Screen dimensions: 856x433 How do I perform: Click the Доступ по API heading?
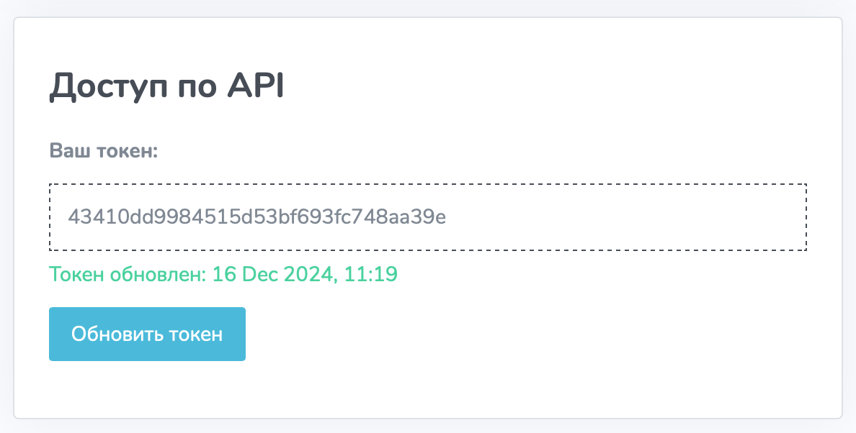point(167,86)
